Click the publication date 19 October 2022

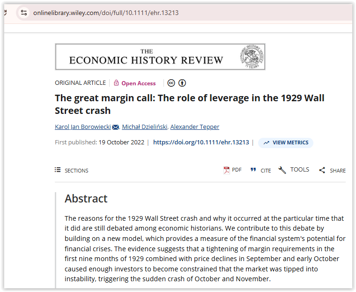(121, 142)
